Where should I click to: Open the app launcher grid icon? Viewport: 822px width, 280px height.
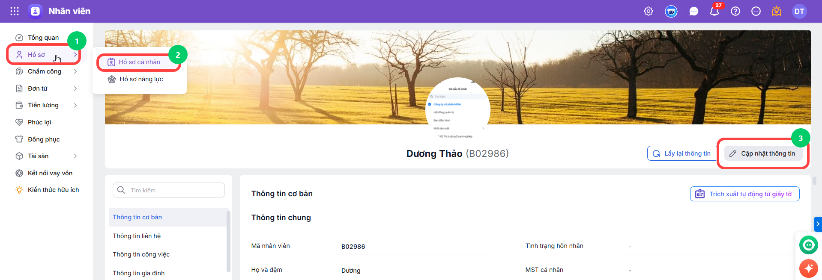coord(15,11)
